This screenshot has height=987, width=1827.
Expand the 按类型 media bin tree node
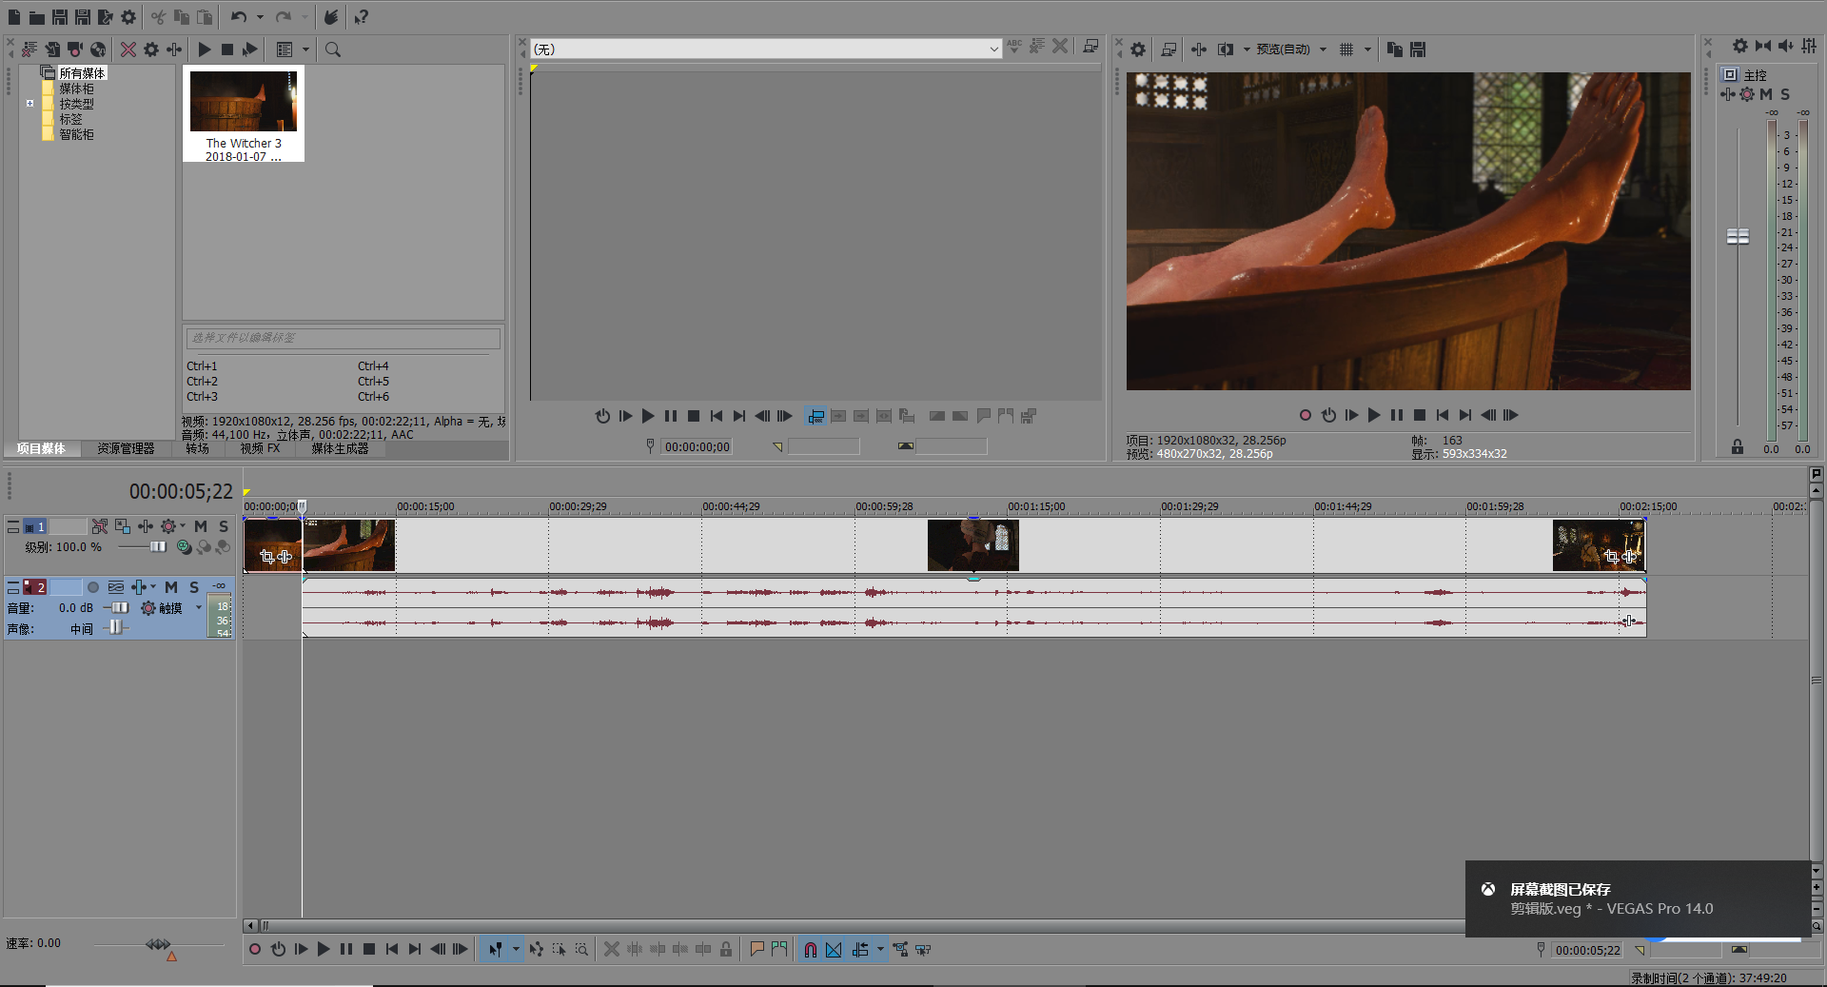coord(30,104)
